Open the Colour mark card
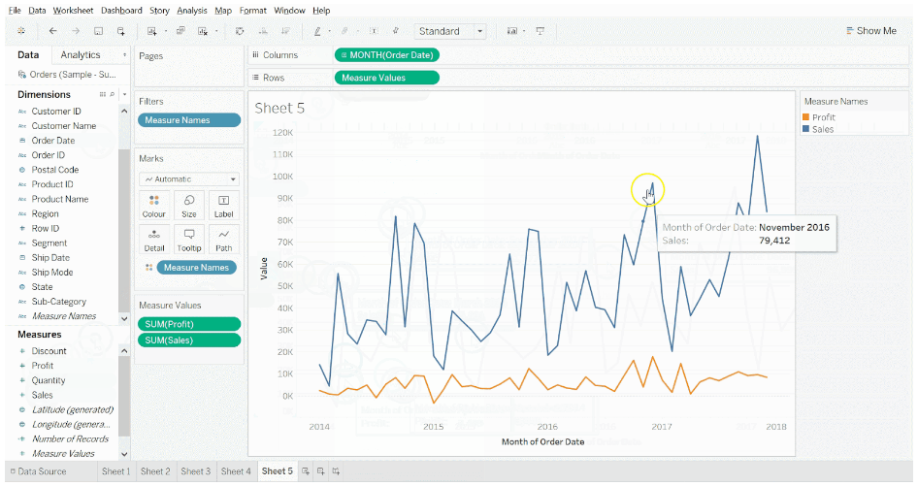 (x=154, y=205)
